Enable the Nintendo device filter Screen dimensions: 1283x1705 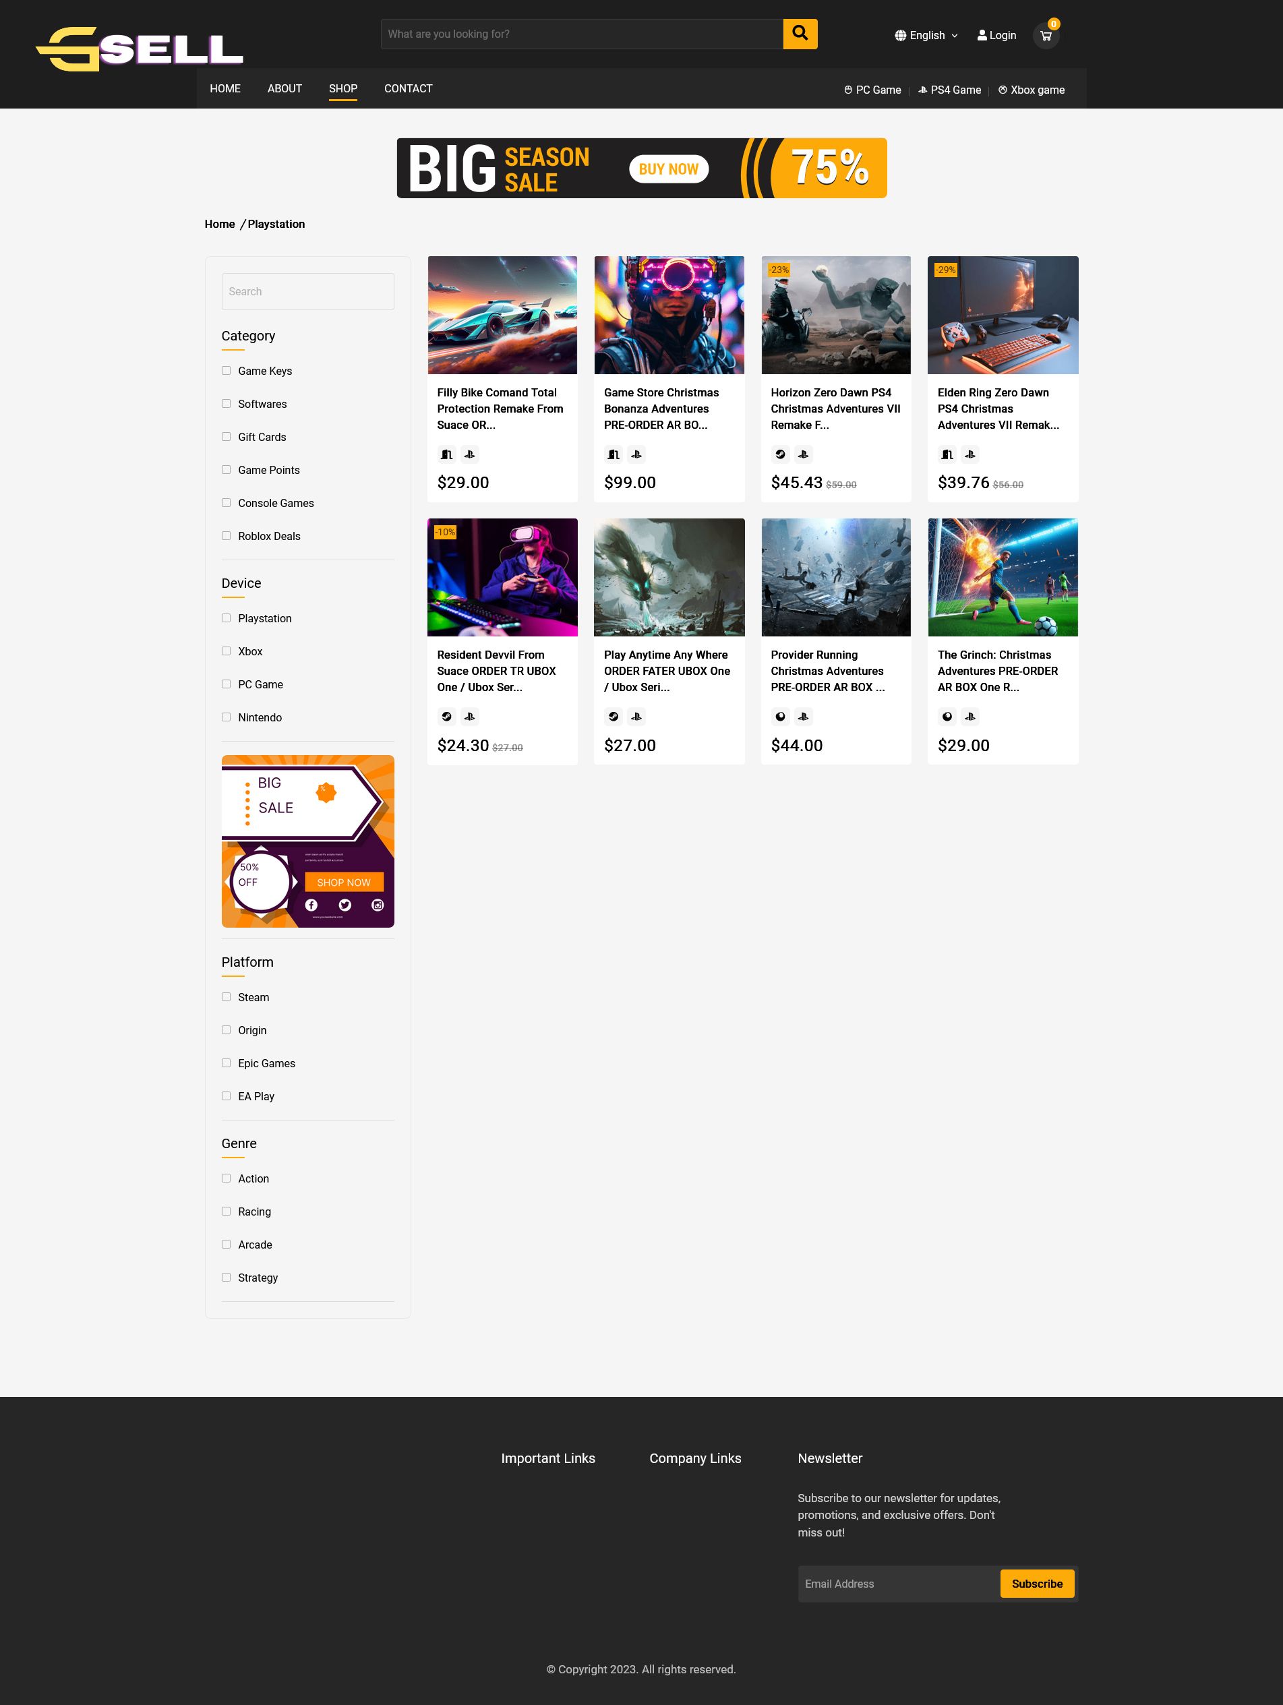tap(226, 717)
